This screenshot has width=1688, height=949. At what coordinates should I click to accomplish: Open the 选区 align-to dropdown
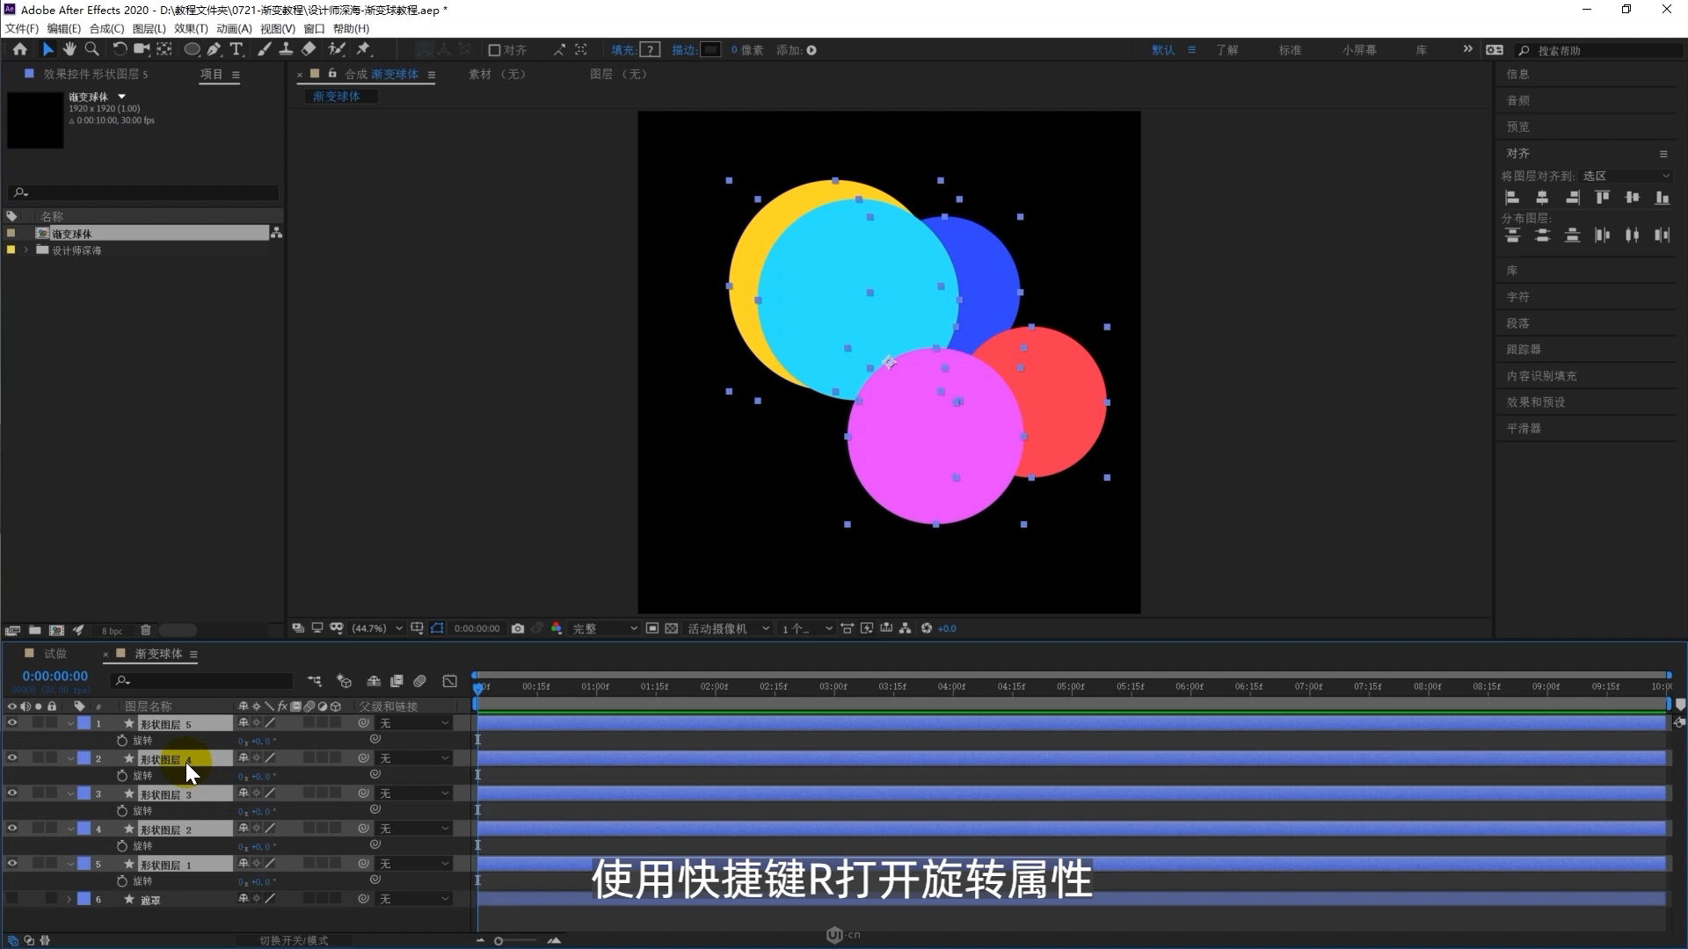click(1626, 177)
